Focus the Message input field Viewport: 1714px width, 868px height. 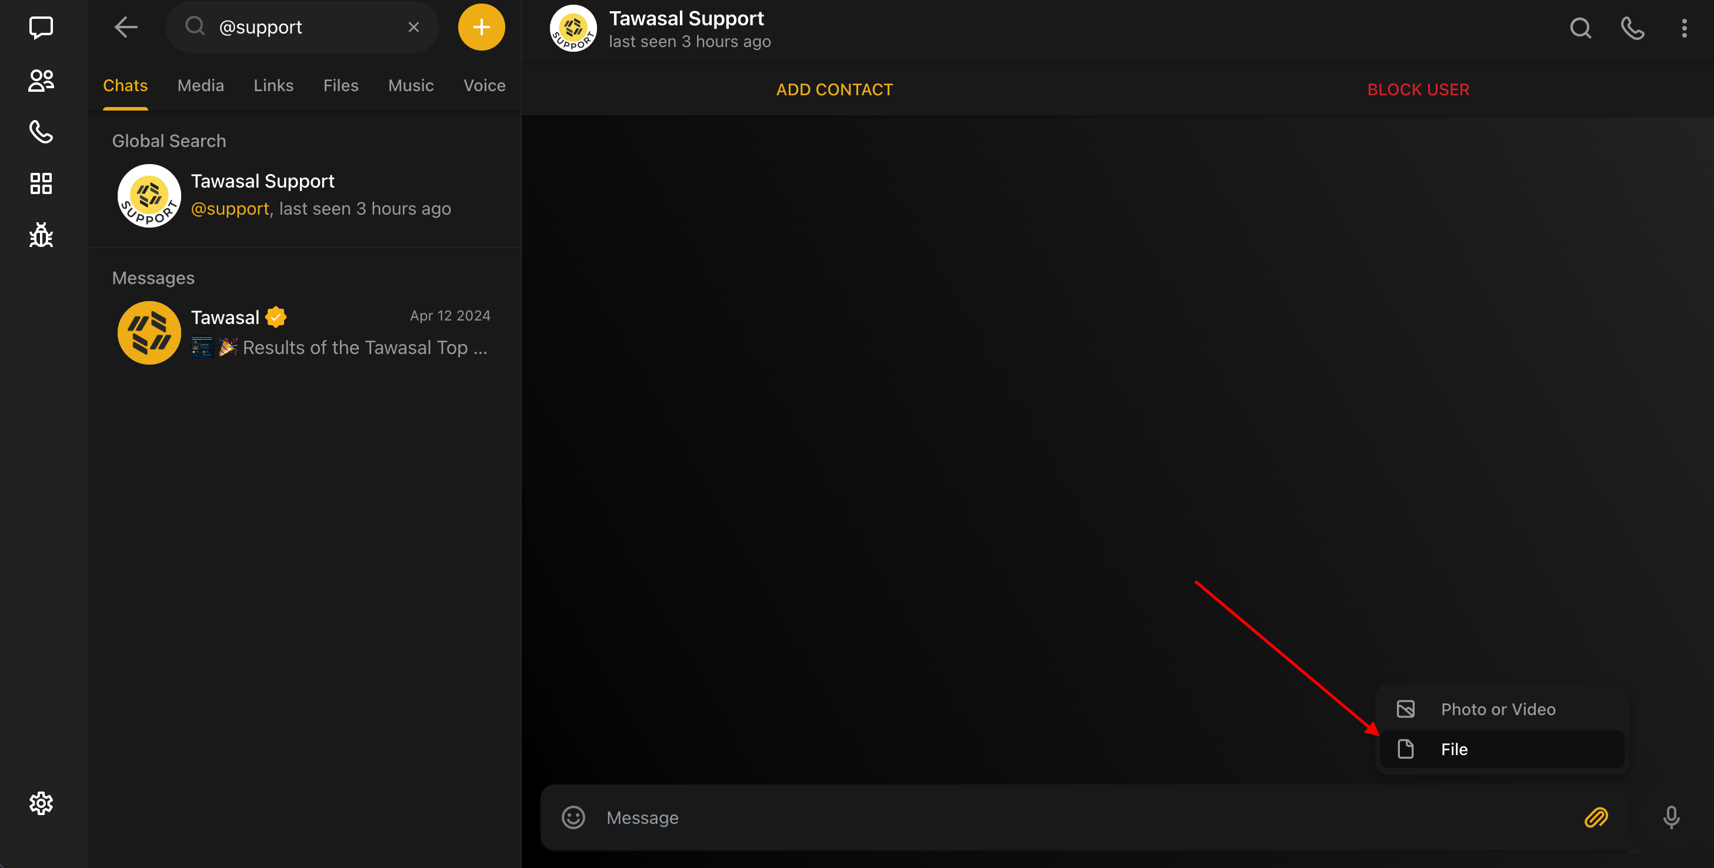coord(1085,817)
